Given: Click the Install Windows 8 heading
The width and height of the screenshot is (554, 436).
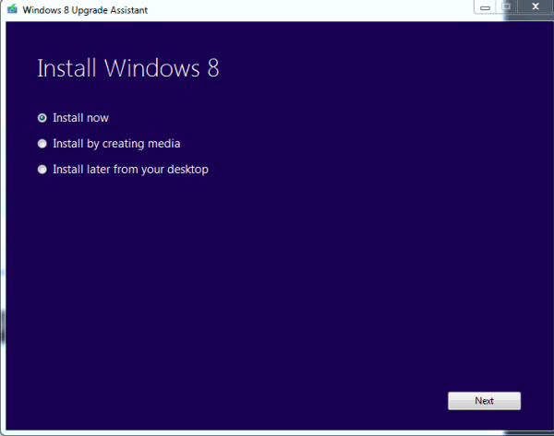Looking at the screenshot, I should click(128, 67).
